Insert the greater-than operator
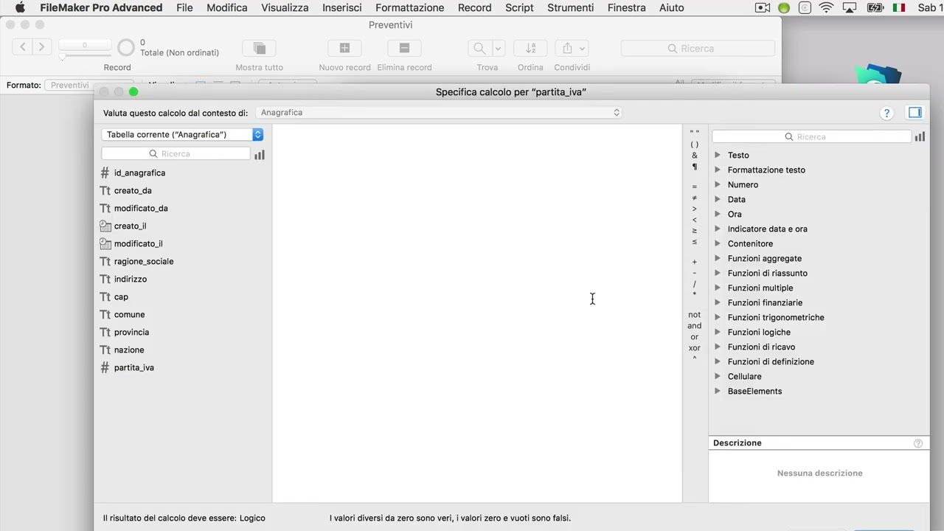944x531 pixels. tap(694, 209)
